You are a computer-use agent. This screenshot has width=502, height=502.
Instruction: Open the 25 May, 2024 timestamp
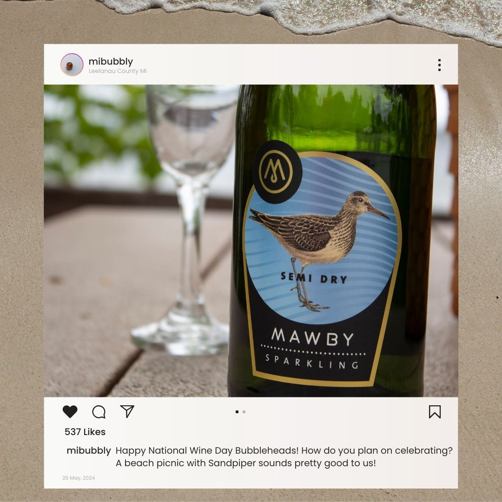(79, 478)
